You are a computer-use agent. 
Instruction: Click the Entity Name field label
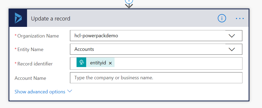point(30,49)
